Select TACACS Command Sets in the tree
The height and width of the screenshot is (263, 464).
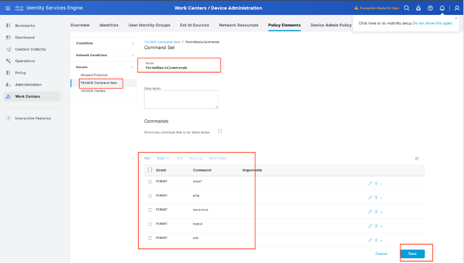pos(99,83)
